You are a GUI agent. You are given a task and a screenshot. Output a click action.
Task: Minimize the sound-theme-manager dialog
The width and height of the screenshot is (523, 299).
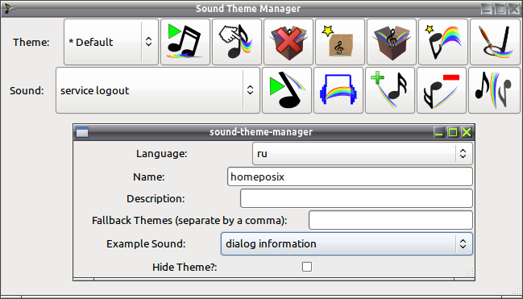(x=439, y=132)
